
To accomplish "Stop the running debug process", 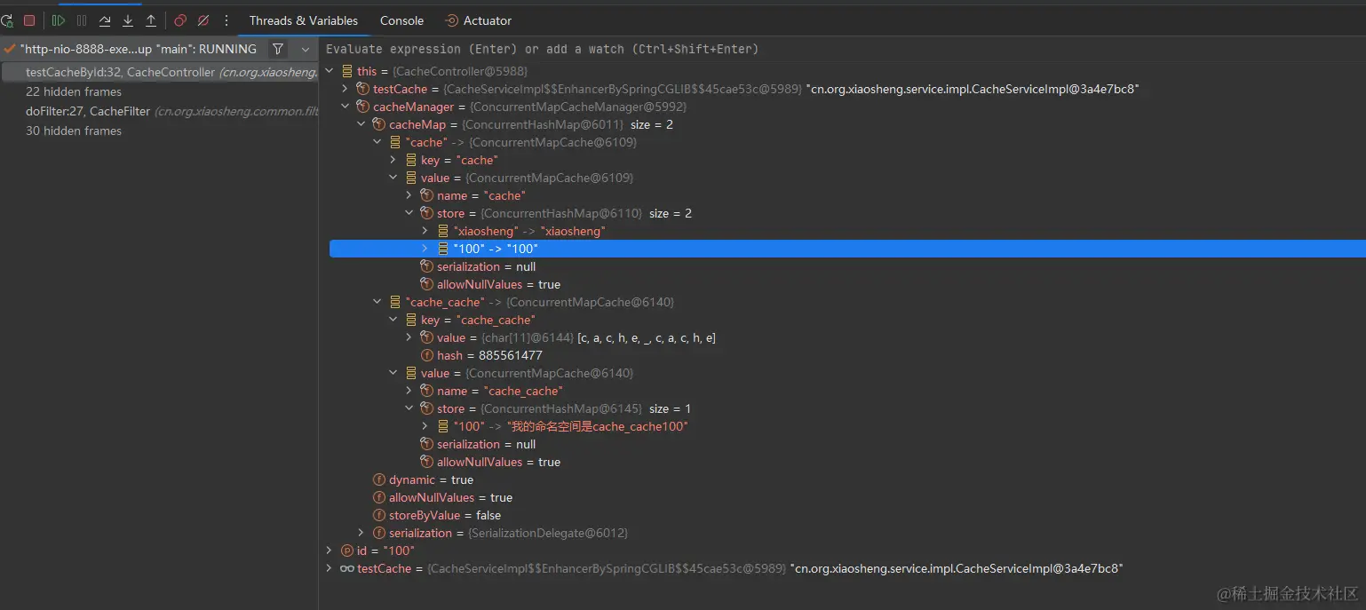I will click(29, 20).
